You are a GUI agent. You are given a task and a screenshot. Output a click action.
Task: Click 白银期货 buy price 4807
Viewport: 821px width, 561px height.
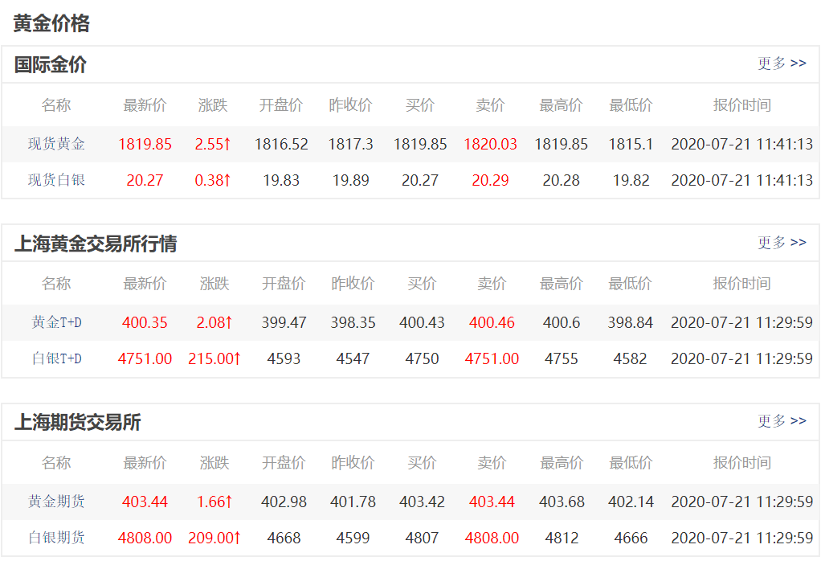(422, 538)
